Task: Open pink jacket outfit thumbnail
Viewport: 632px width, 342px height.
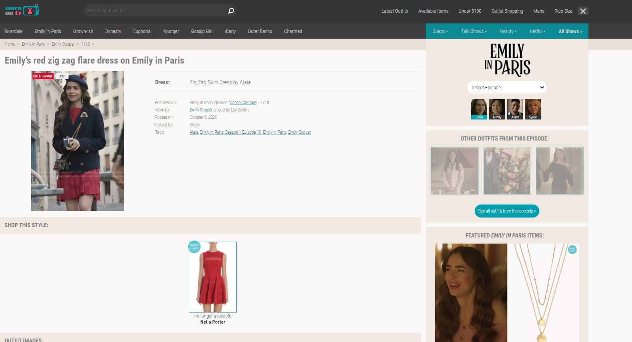Action: click(454, 170)
